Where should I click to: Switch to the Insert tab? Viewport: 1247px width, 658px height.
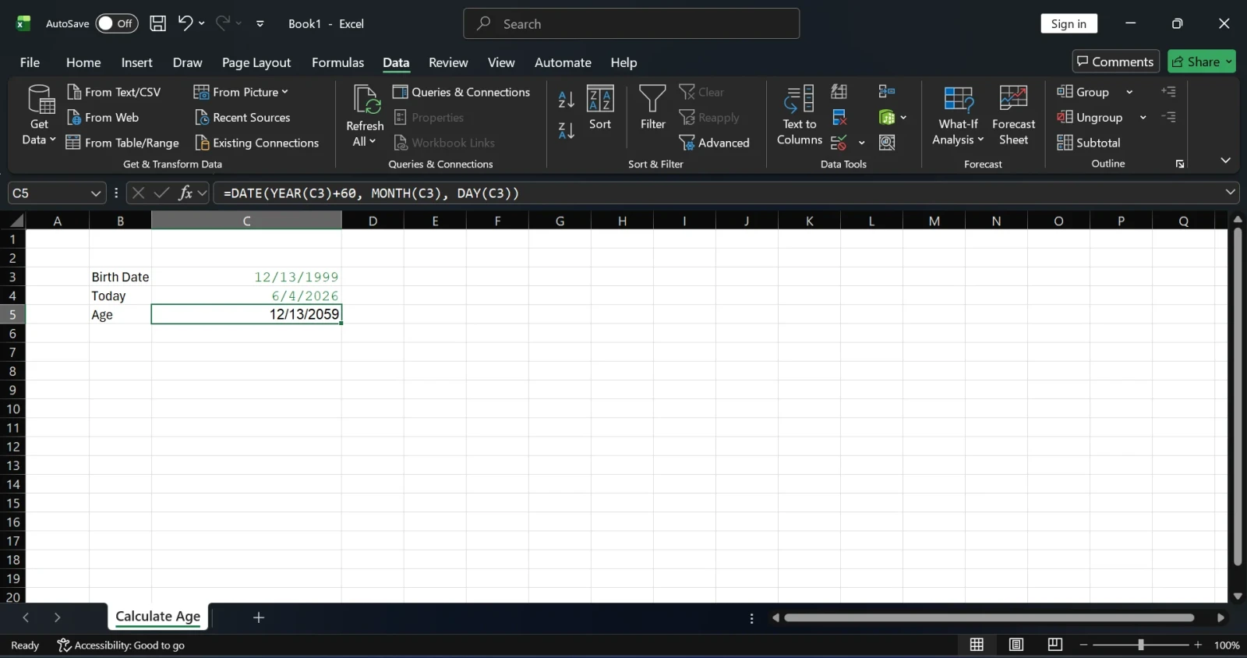tap(136, 62)
